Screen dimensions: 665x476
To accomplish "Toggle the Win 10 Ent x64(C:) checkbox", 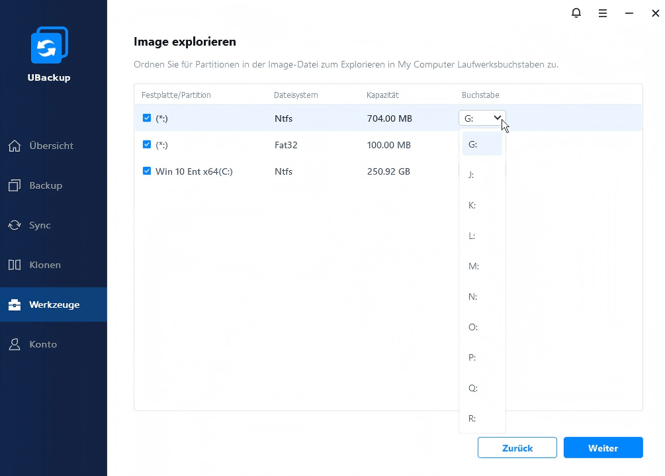I will (x=147, y=171).
